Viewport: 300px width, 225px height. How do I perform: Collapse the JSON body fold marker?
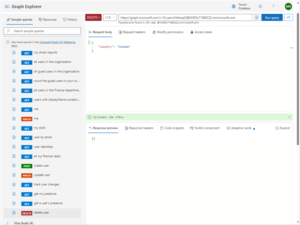(x=89, y=42)
